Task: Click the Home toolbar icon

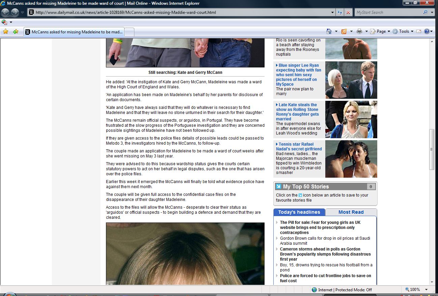Action: [329, 31]
